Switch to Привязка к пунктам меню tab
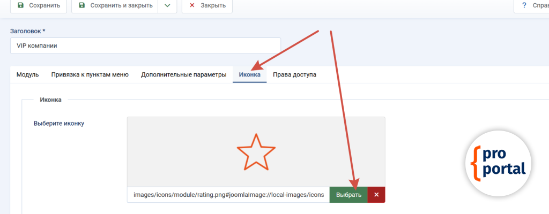 (90, 75)
